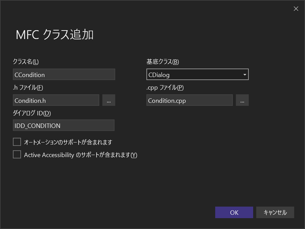Toggle the Active Accessibility support checkbox
Image resolution: width=305 pixels, height=229 pixels.
point(17,155)
